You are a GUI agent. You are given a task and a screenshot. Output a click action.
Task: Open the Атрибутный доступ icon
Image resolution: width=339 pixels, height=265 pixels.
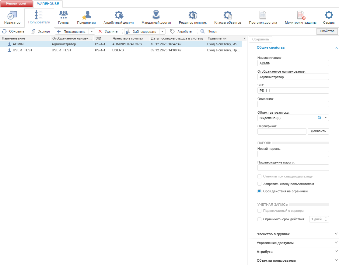[x=118, y=15]
